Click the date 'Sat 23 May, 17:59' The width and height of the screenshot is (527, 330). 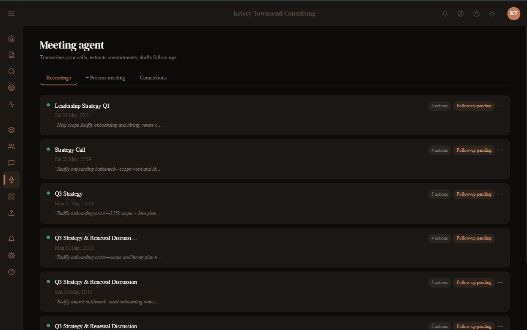click(73, 159)
